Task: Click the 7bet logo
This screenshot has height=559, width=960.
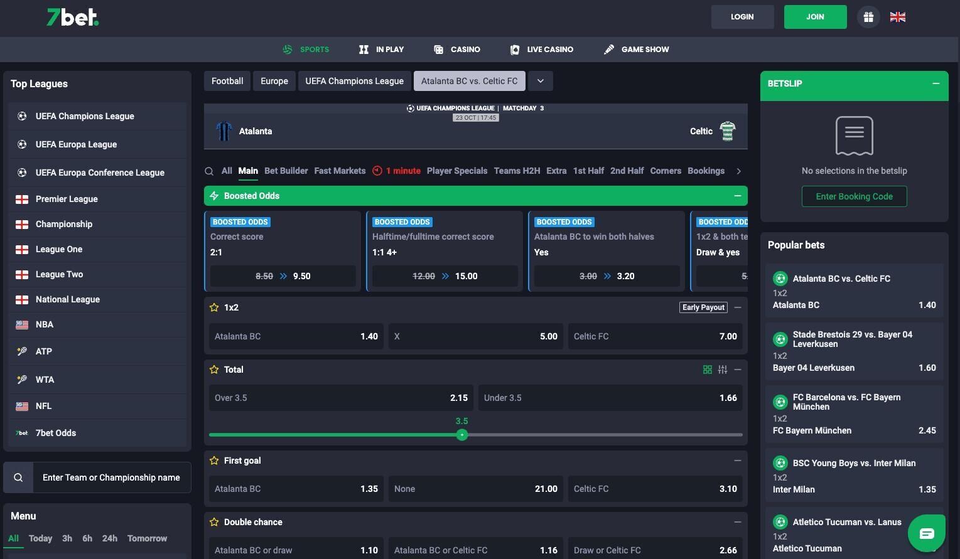Action: (73, 17)
